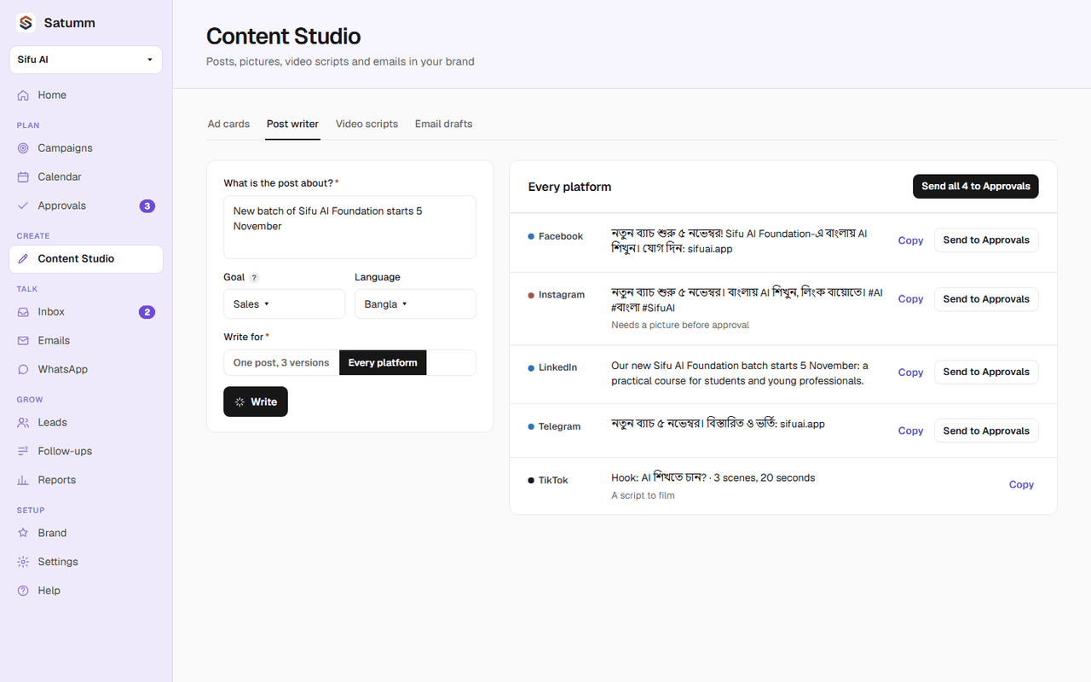The height and width of the screenshot is (682, 1091).
Task: Send the Telegram post to Approvals
Action: pos(986,431)
